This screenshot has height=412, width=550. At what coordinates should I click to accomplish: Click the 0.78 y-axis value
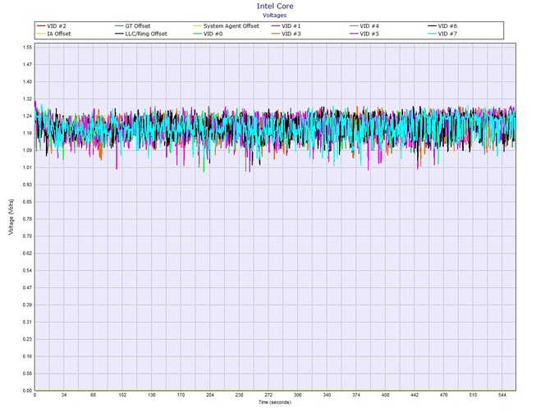(28, 219)
